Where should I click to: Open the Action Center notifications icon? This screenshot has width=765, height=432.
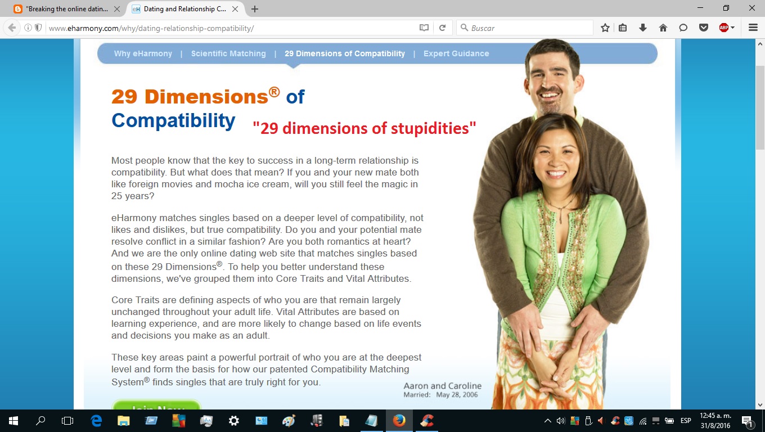pyautogui.click(x=748, y=421)
